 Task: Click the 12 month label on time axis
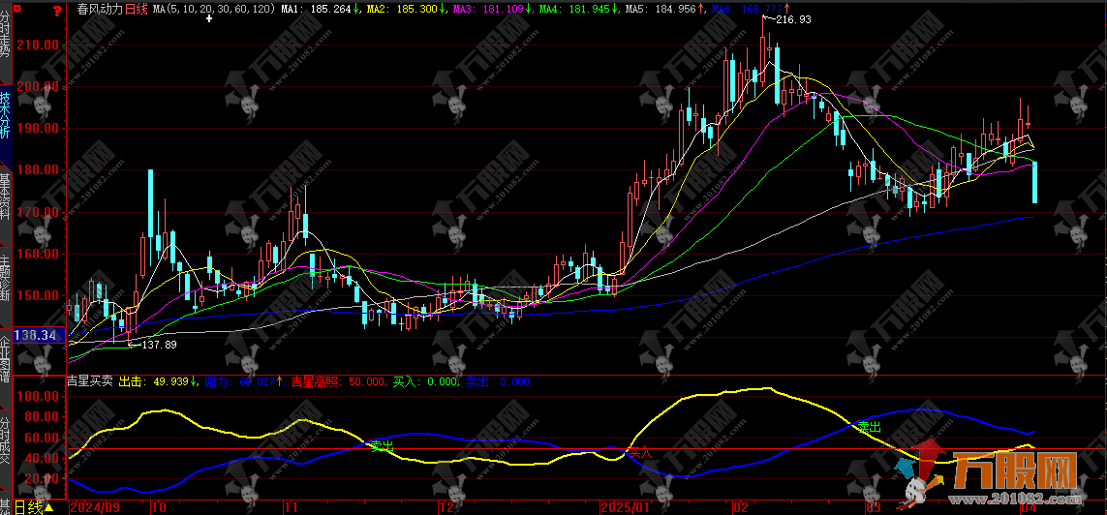click(446, 507)
